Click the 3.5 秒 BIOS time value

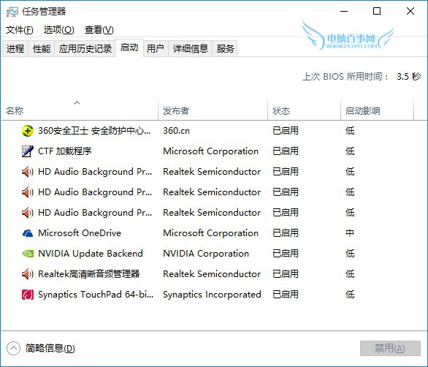408,77
